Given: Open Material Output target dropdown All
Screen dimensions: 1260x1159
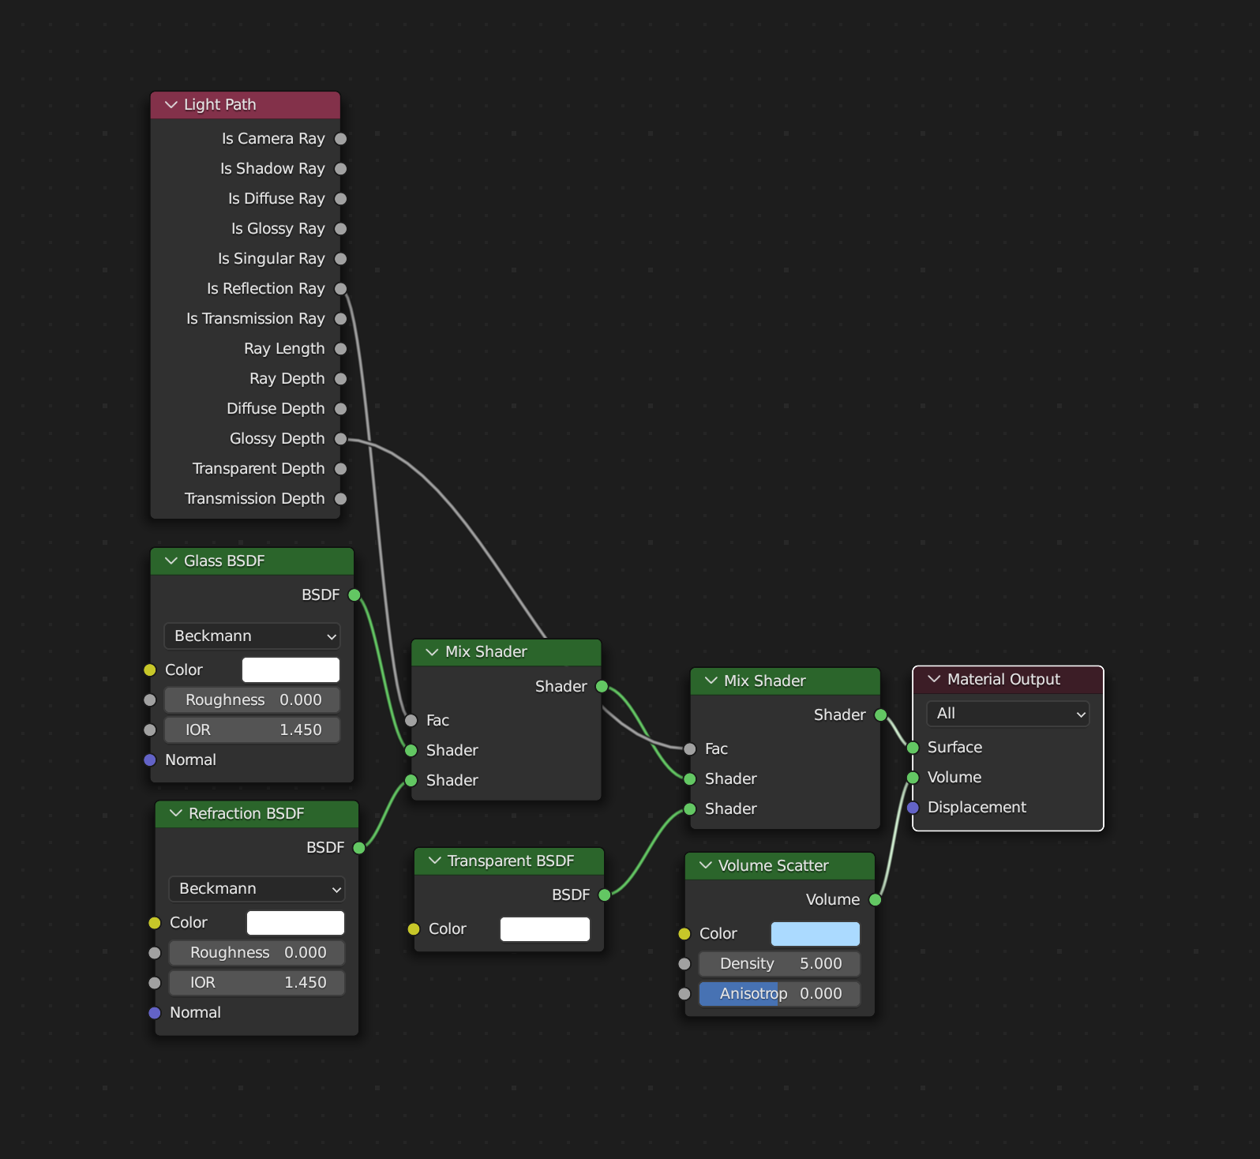Looking at the screenshot, I should pos(1008,714).
